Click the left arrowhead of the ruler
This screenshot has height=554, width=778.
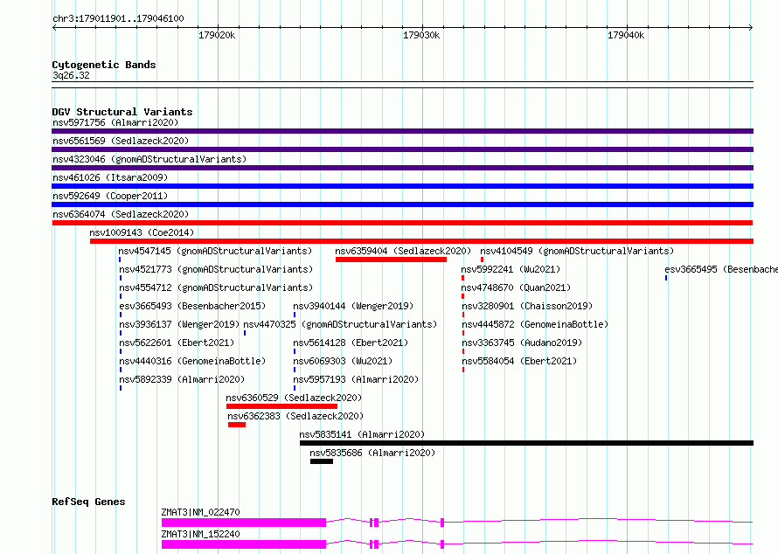click(54, 27)
